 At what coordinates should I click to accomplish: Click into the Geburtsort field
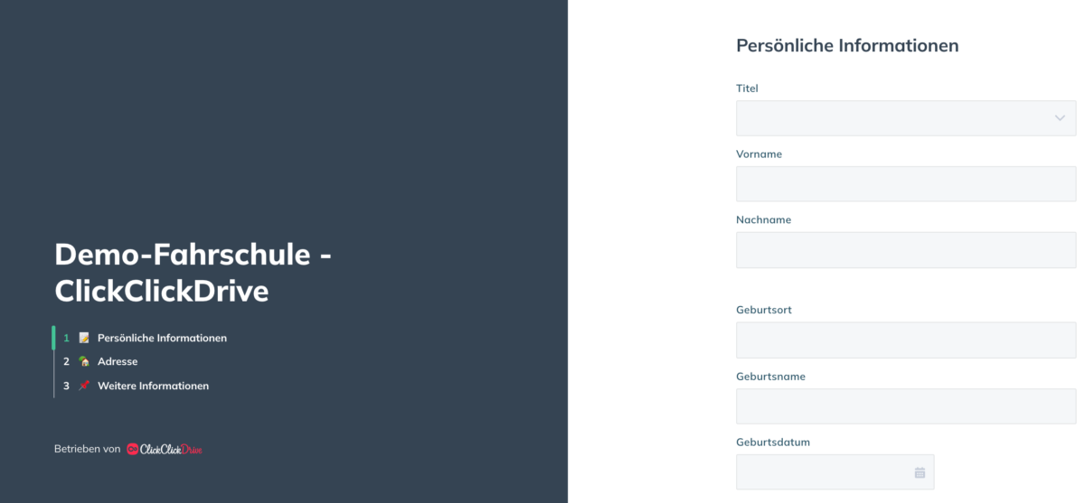tap(906, 340)
